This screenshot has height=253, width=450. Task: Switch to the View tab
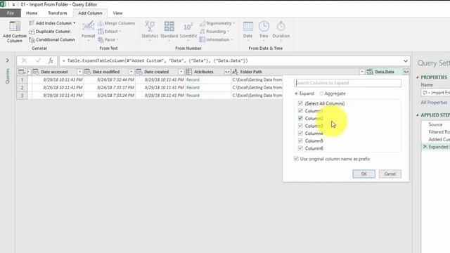pyautogui.click(x=117, y=13)
